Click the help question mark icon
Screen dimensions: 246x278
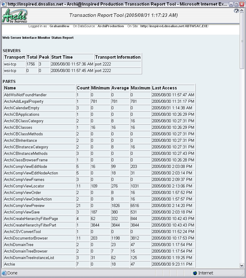[236, 11]
